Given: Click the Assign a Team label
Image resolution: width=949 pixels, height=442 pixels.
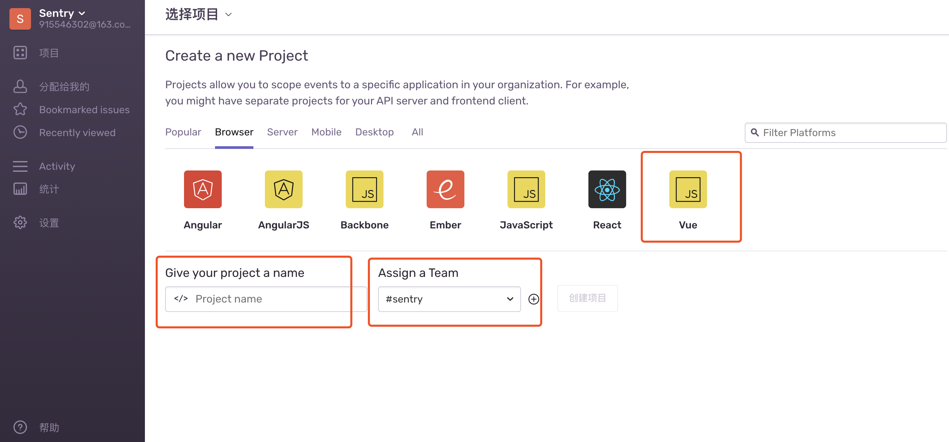Looking at the screenshot, I should click(x=418, y=273).
